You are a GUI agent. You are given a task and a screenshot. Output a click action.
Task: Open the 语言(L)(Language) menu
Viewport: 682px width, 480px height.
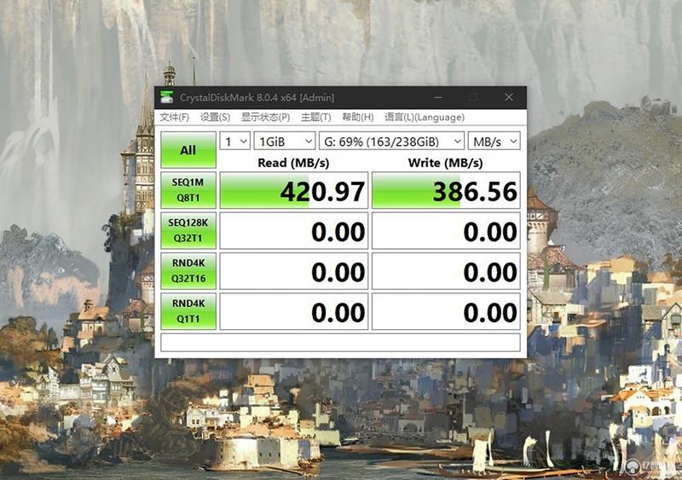pos(425,117)
